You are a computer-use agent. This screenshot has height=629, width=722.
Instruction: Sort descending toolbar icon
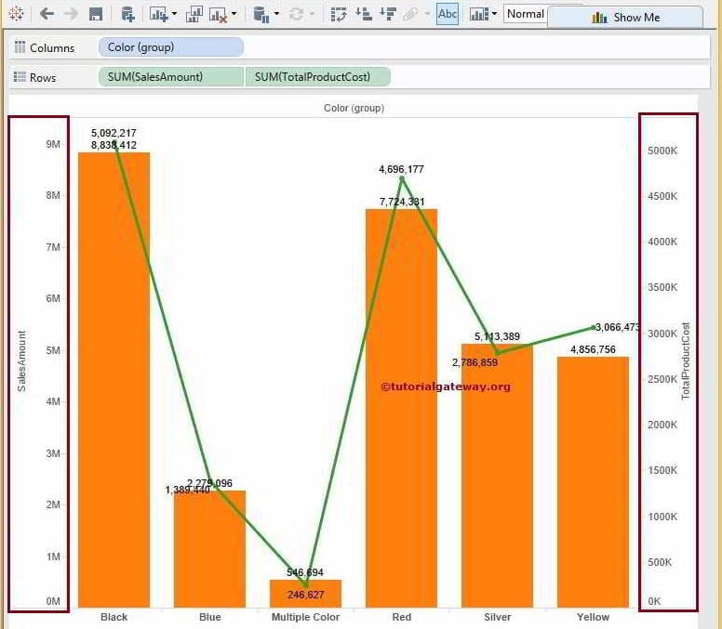388,14
